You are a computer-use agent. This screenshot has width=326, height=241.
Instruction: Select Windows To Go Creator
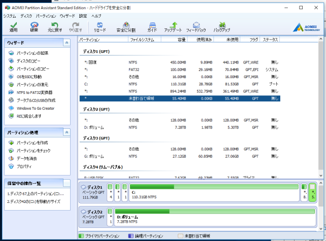[x=35, y=108]
